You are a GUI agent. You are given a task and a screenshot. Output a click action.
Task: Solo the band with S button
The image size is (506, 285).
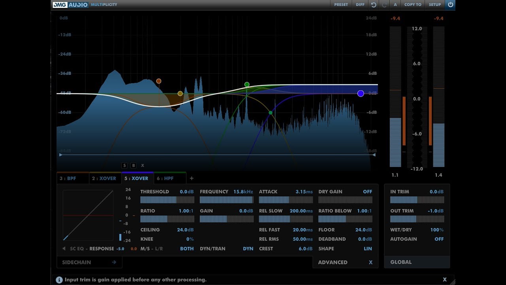(x=125, y=165)
